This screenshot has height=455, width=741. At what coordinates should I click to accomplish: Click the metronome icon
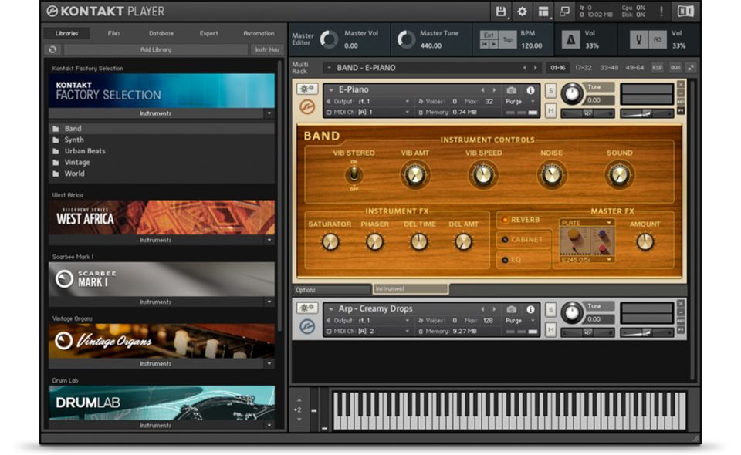pos(570,40)
